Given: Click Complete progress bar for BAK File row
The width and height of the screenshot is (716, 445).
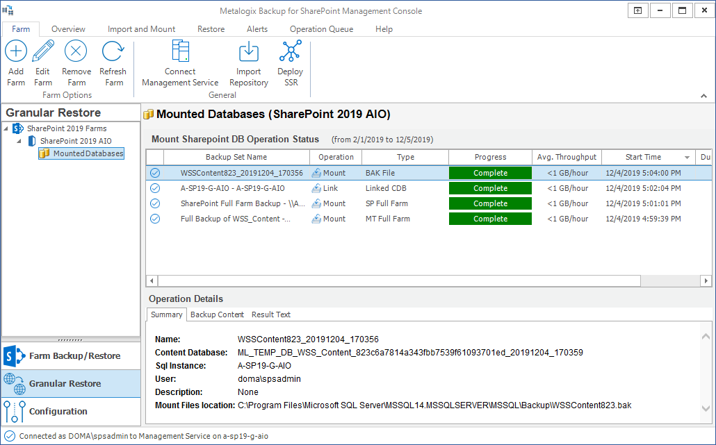Looking at the screenshot, I should pos(490,173).
